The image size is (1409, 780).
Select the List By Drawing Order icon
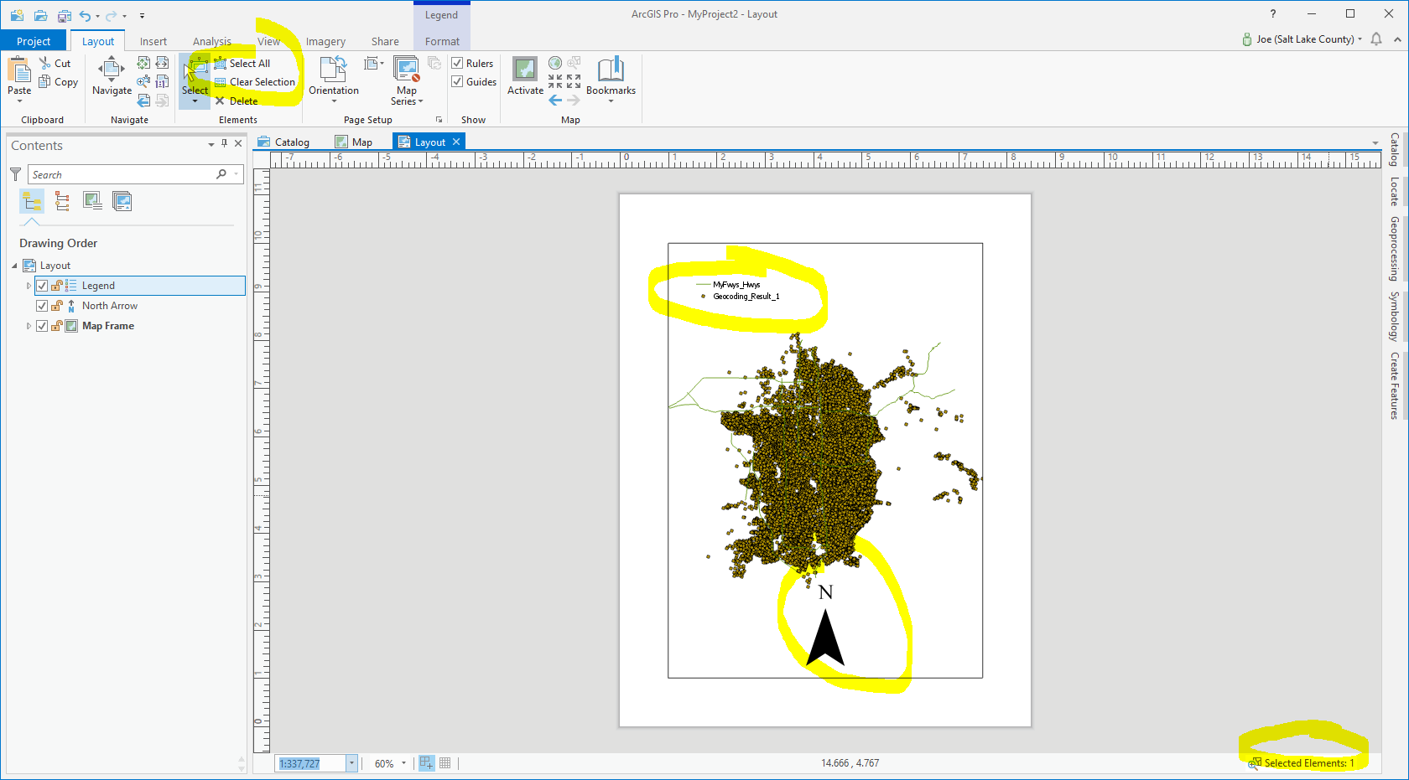[x=32, y=201]
